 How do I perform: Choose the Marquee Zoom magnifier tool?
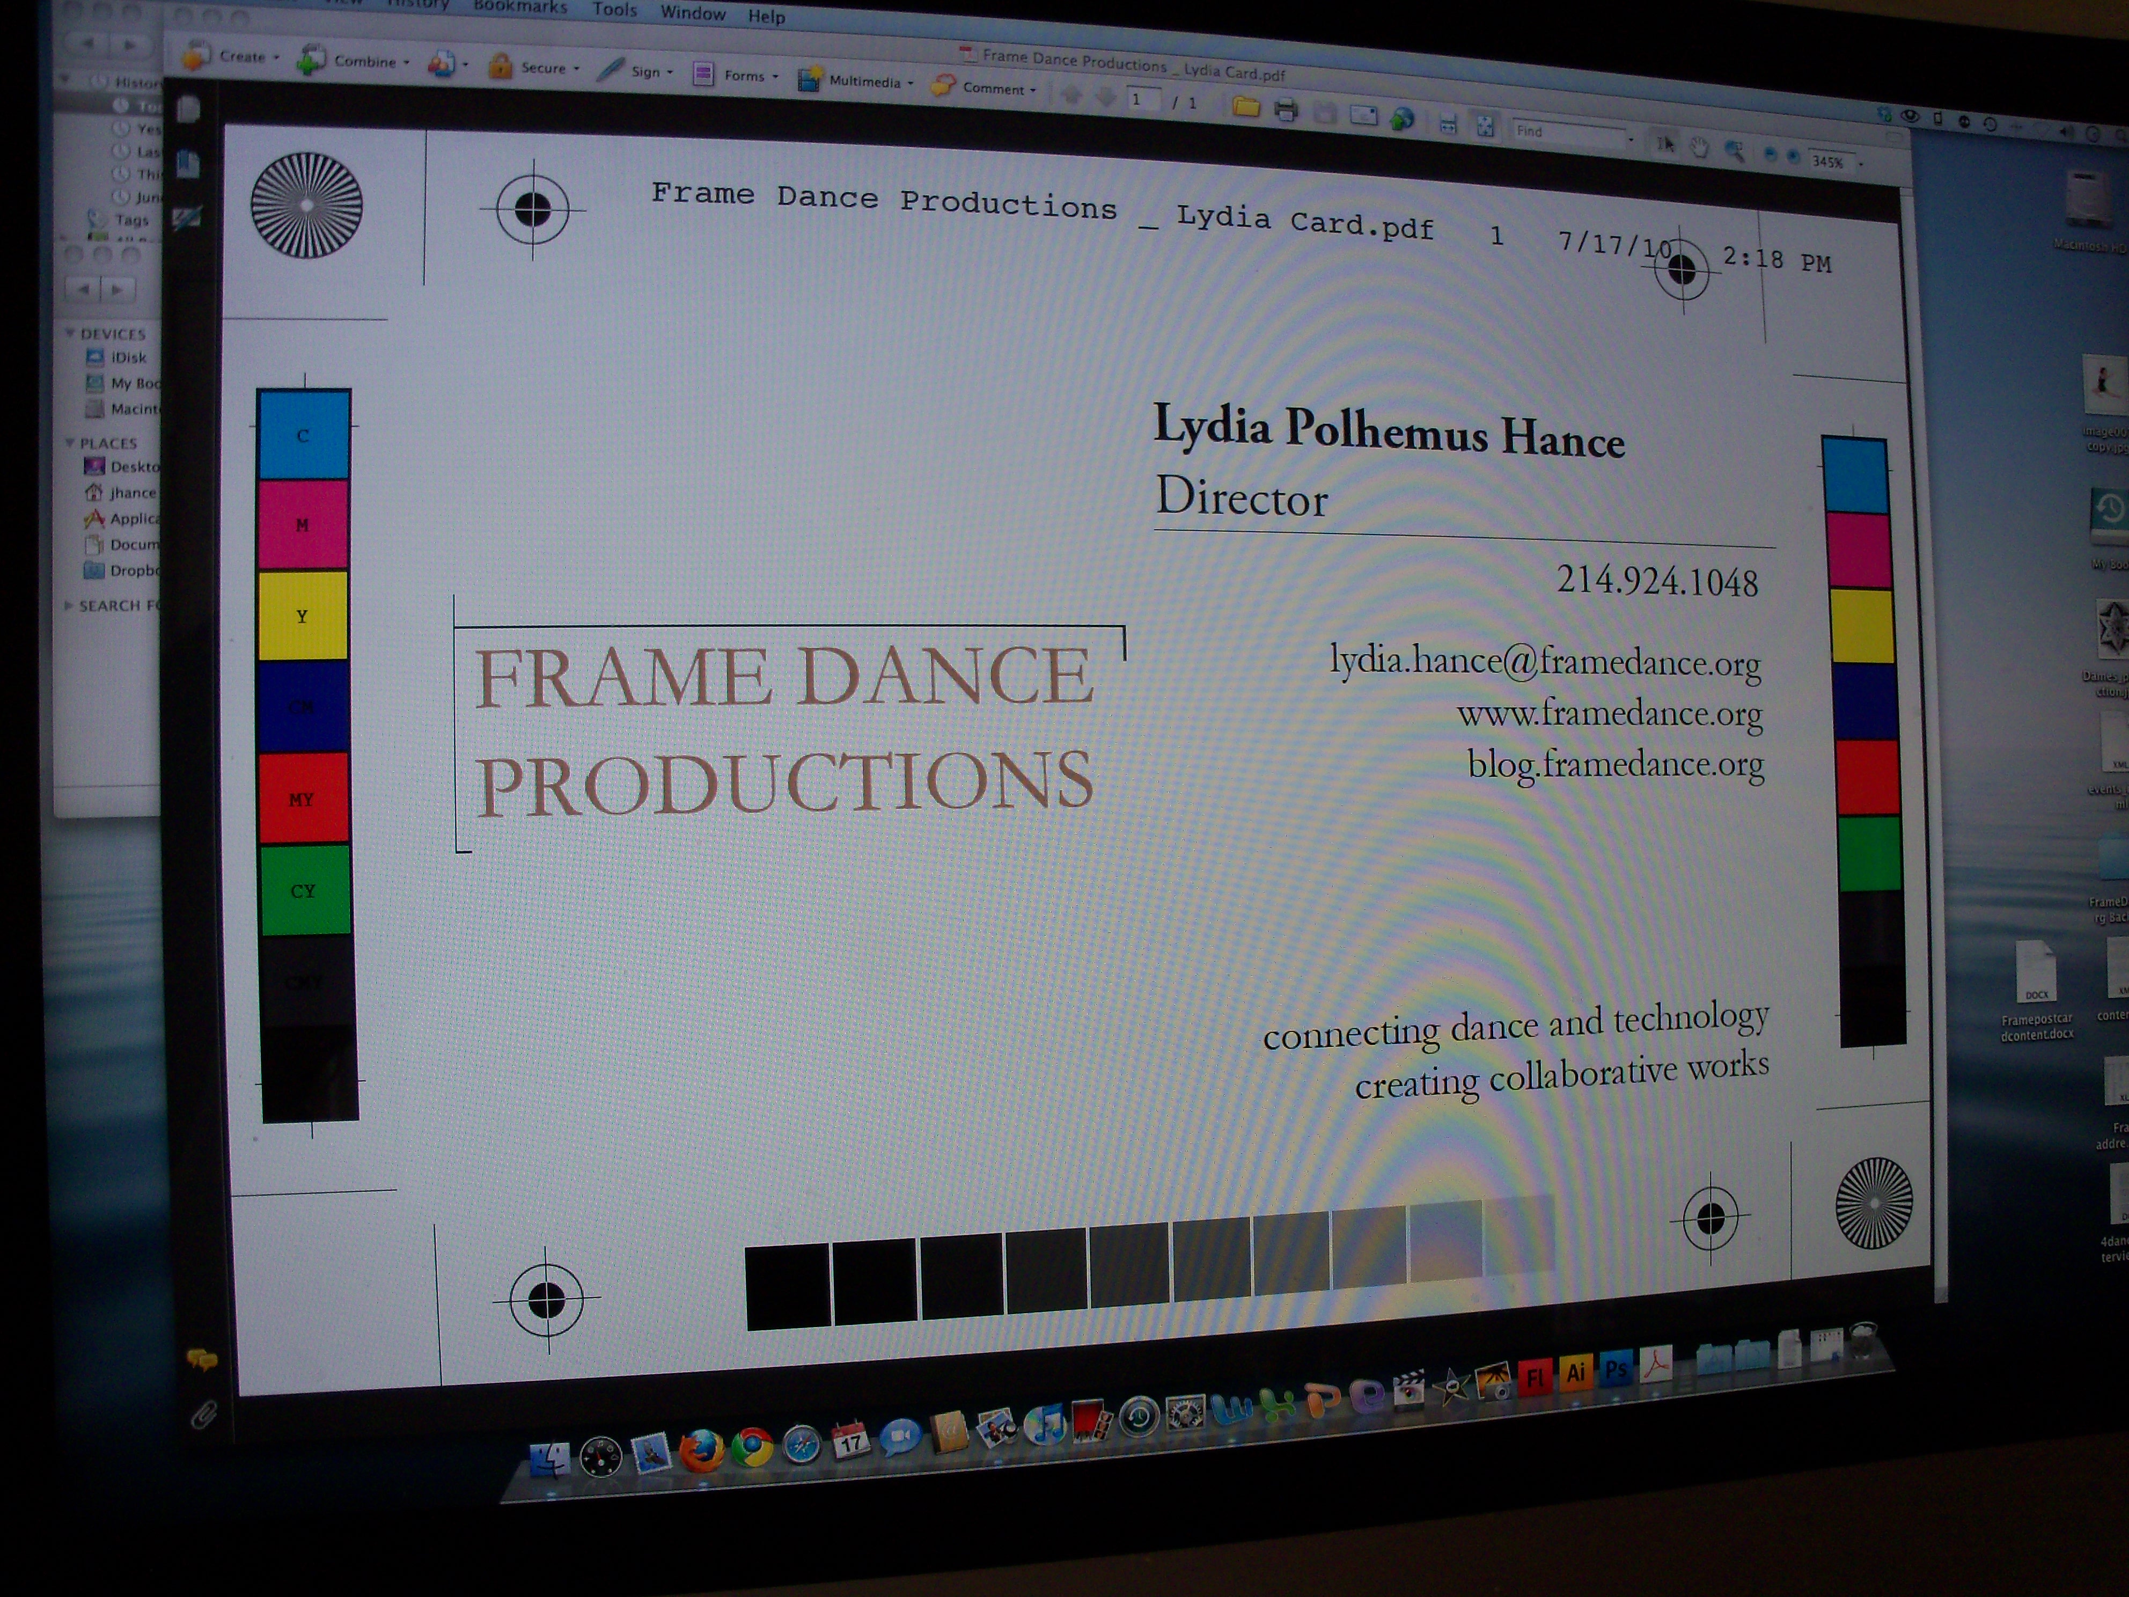point(1735,150)
